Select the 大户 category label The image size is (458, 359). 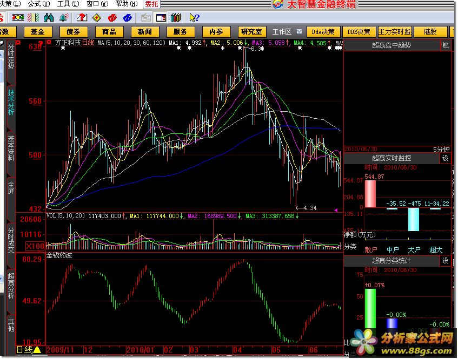tap(414, 250)
